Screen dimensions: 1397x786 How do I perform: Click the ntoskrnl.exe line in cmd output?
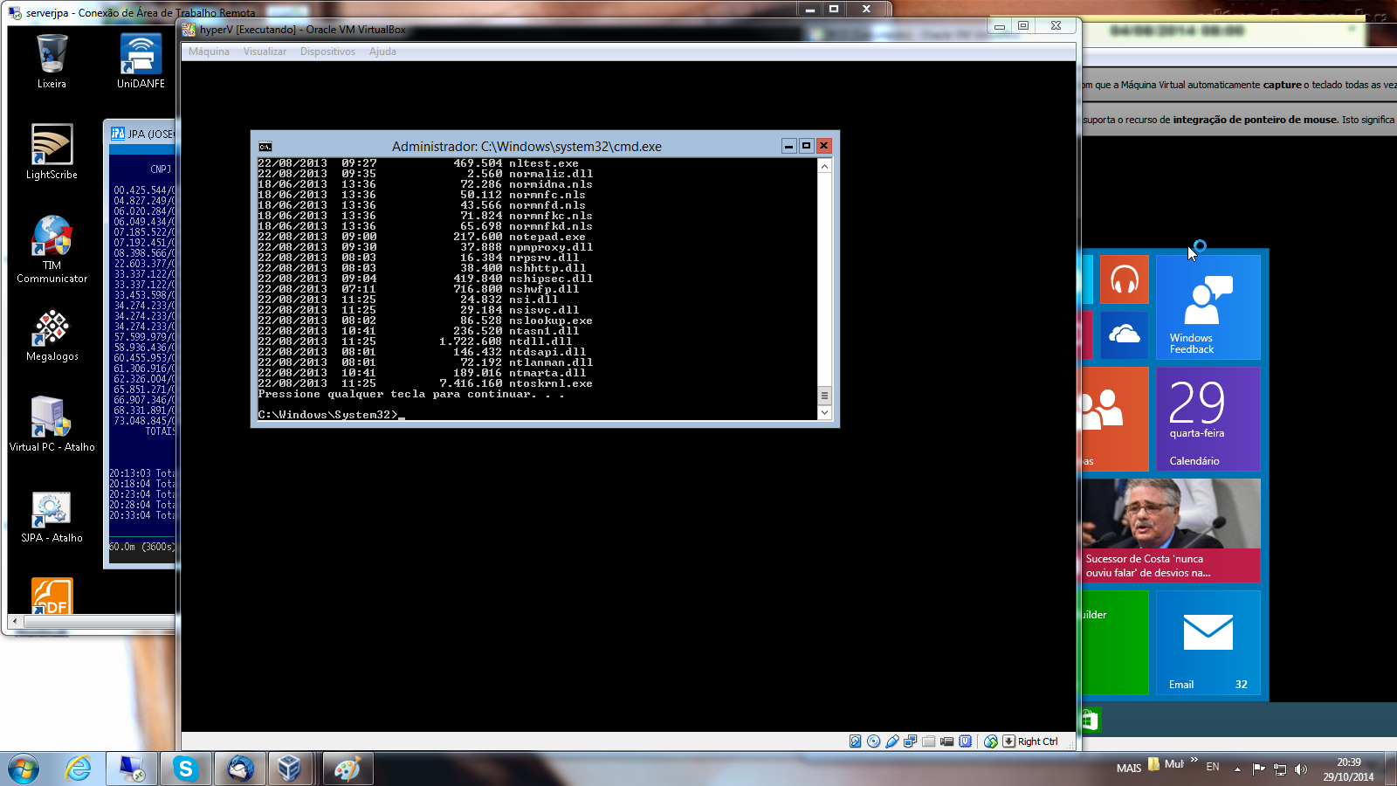click(425, 383)
